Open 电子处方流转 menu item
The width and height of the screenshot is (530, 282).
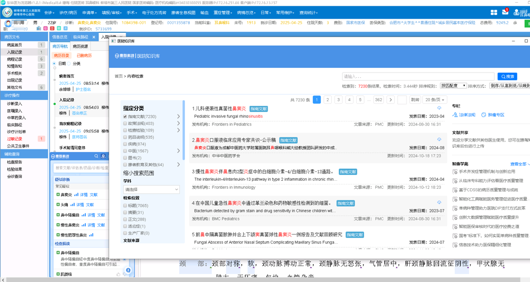(154, 13)
